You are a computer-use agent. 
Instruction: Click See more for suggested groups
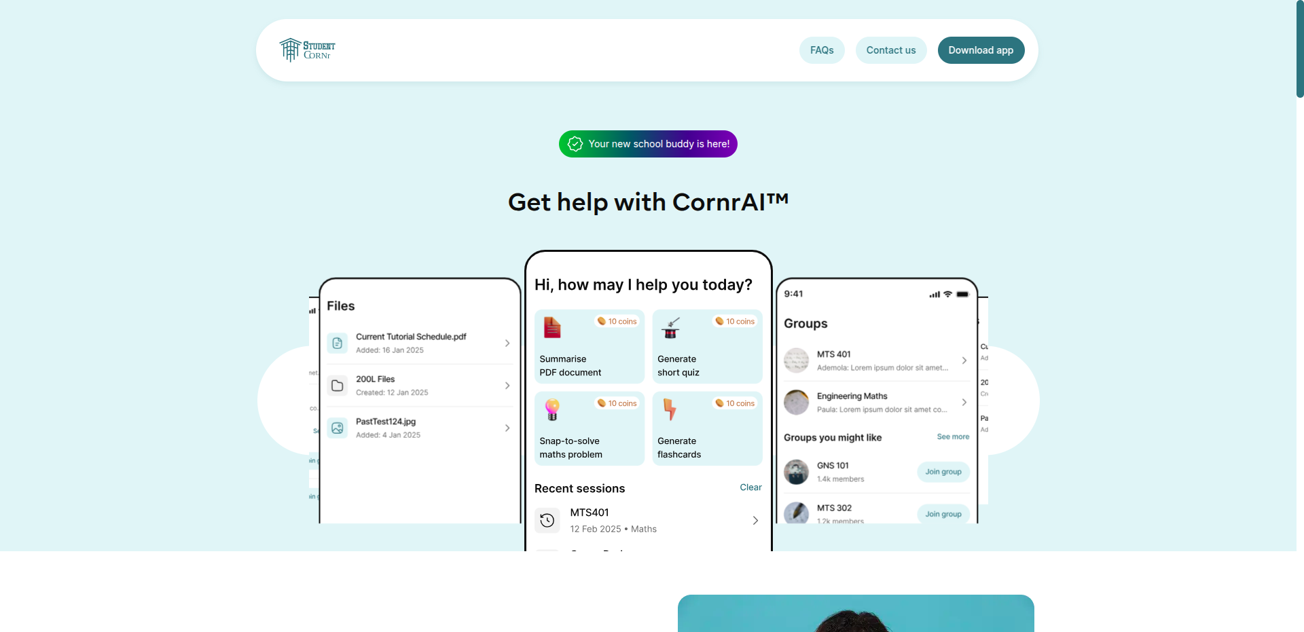(x=953, y=436)
